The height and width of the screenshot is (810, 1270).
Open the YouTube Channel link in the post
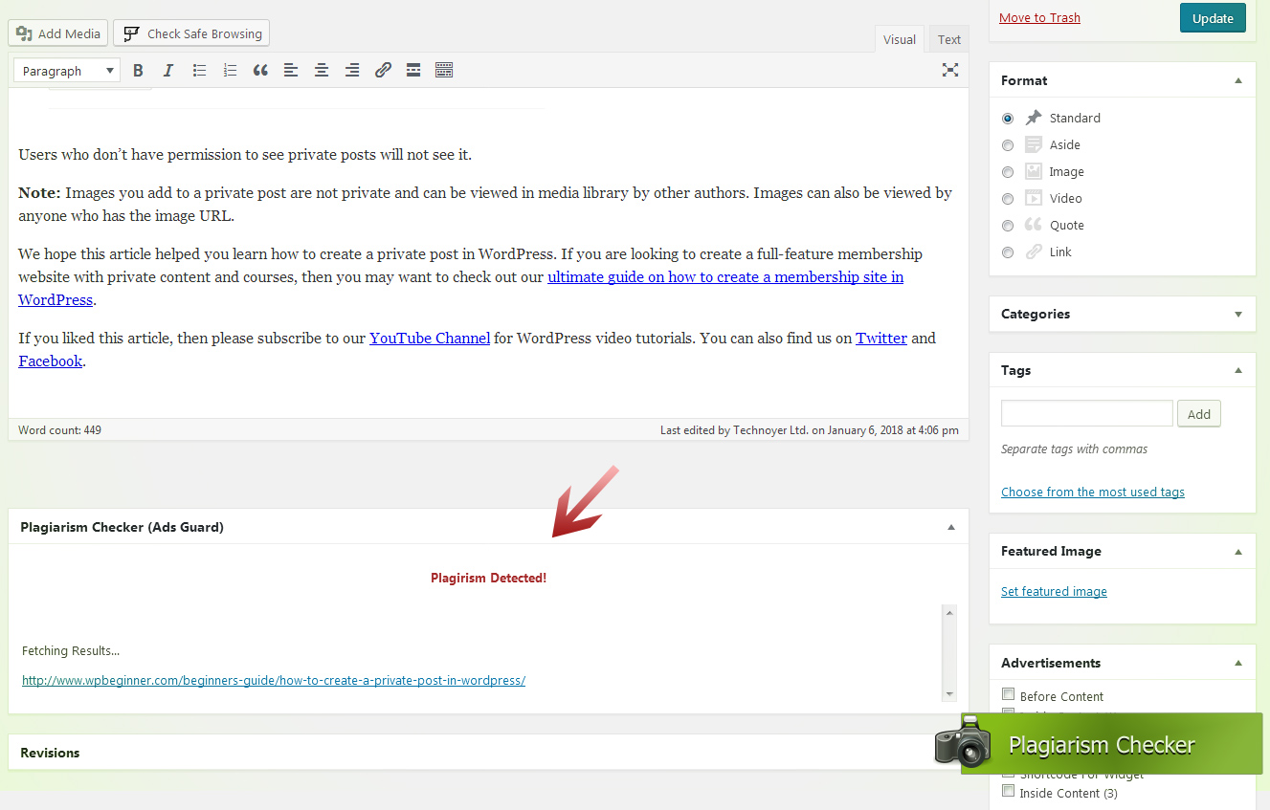430,339
